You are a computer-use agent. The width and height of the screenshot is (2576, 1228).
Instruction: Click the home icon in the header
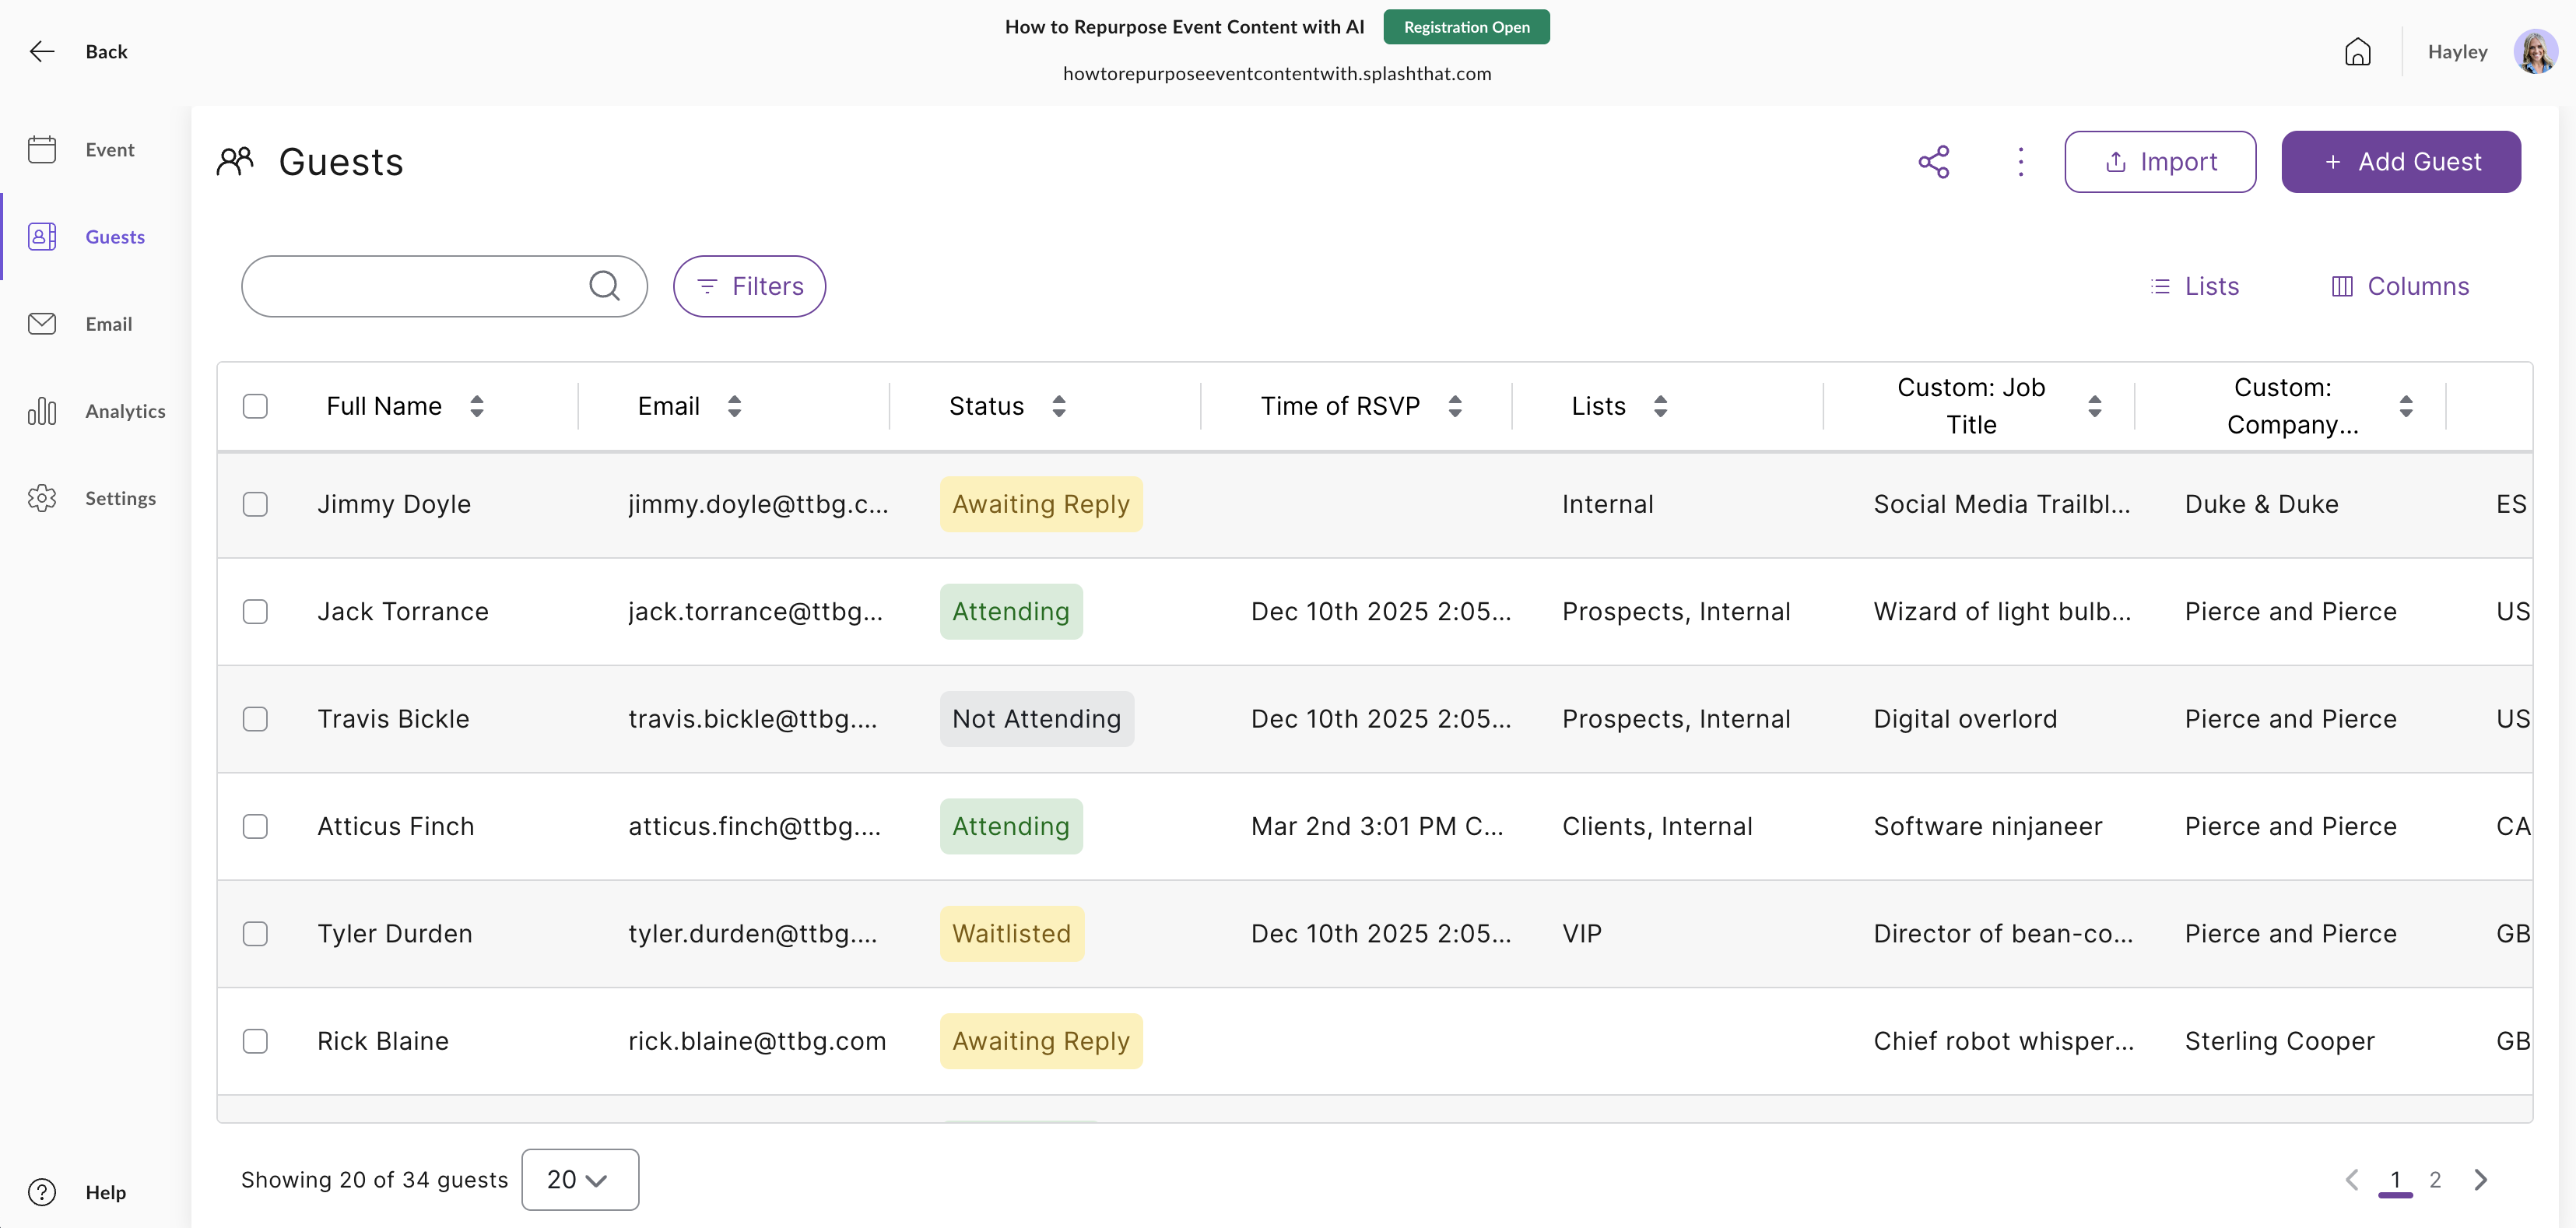click(x=2357, y=52)
